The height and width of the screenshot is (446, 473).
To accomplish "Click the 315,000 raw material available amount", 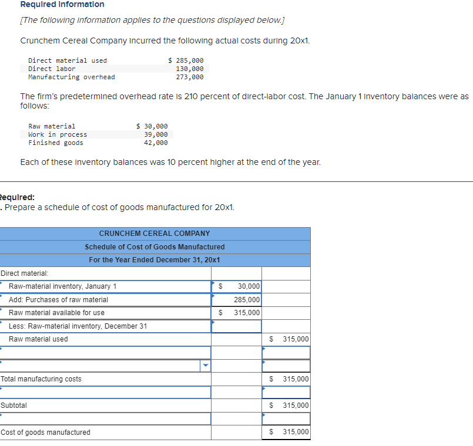I will click(247, 313).
